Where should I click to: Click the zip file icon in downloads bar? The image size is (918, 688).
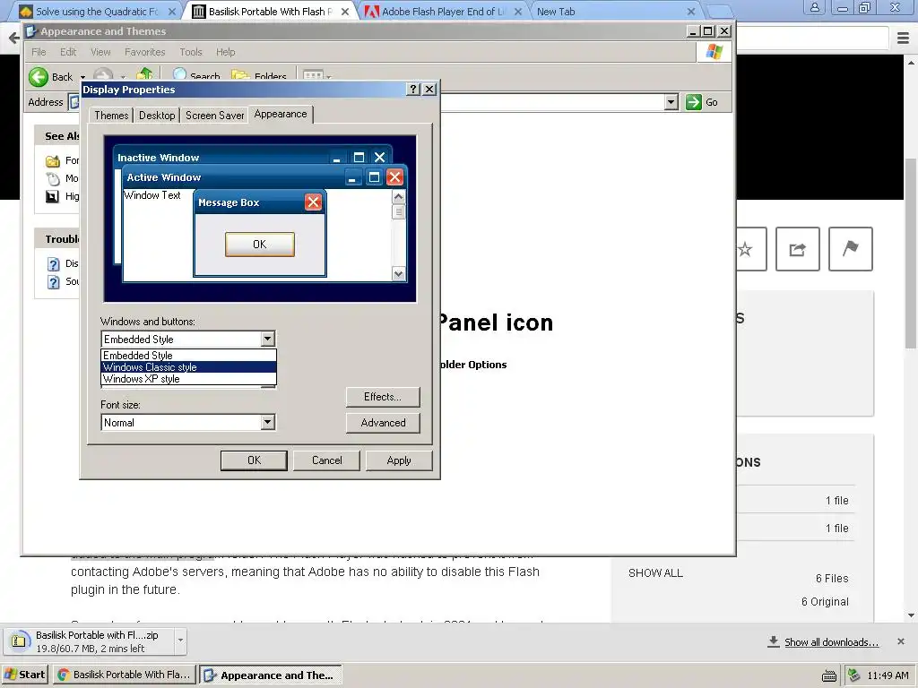(x=20, y=641)
